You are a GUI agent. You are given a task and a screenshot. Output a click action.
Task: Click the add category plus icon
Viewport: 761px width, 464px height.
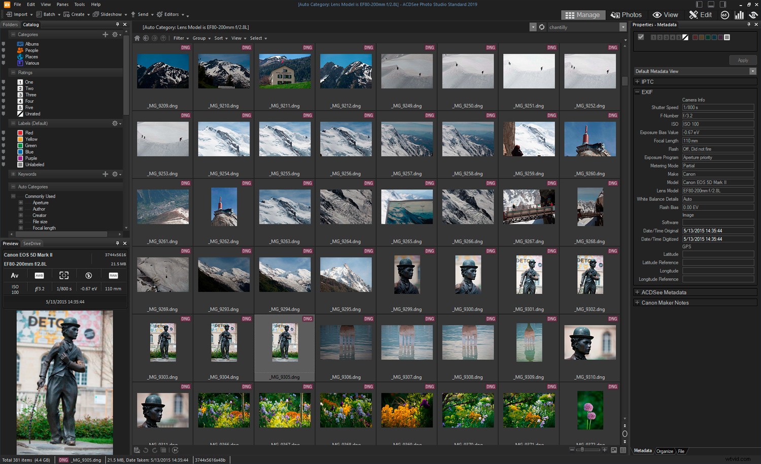(x=105, y=35)
